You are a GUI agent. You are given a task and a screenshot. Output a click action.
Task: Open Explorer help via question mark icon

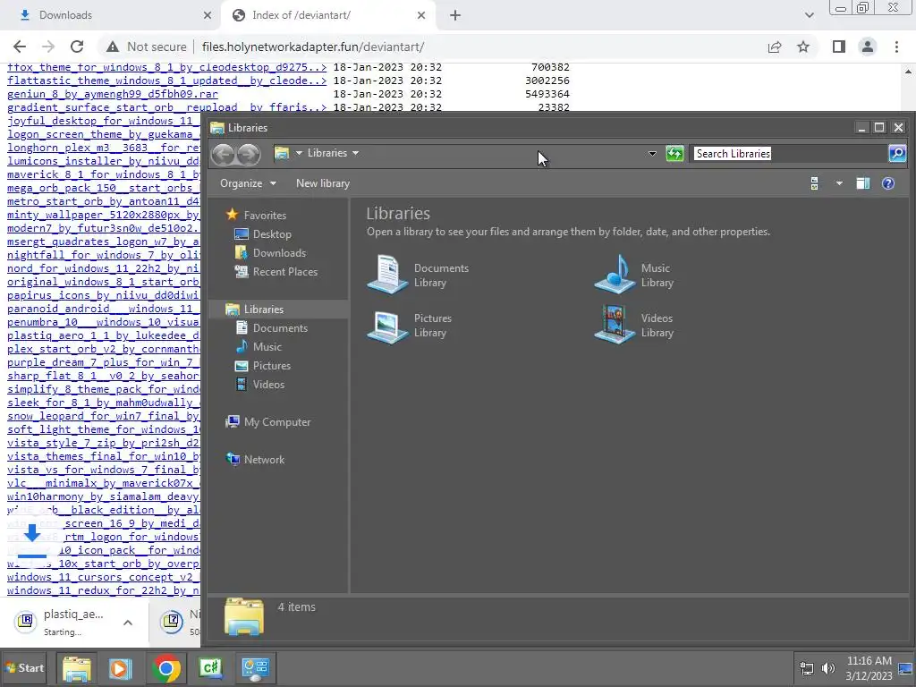coord(888,183)
